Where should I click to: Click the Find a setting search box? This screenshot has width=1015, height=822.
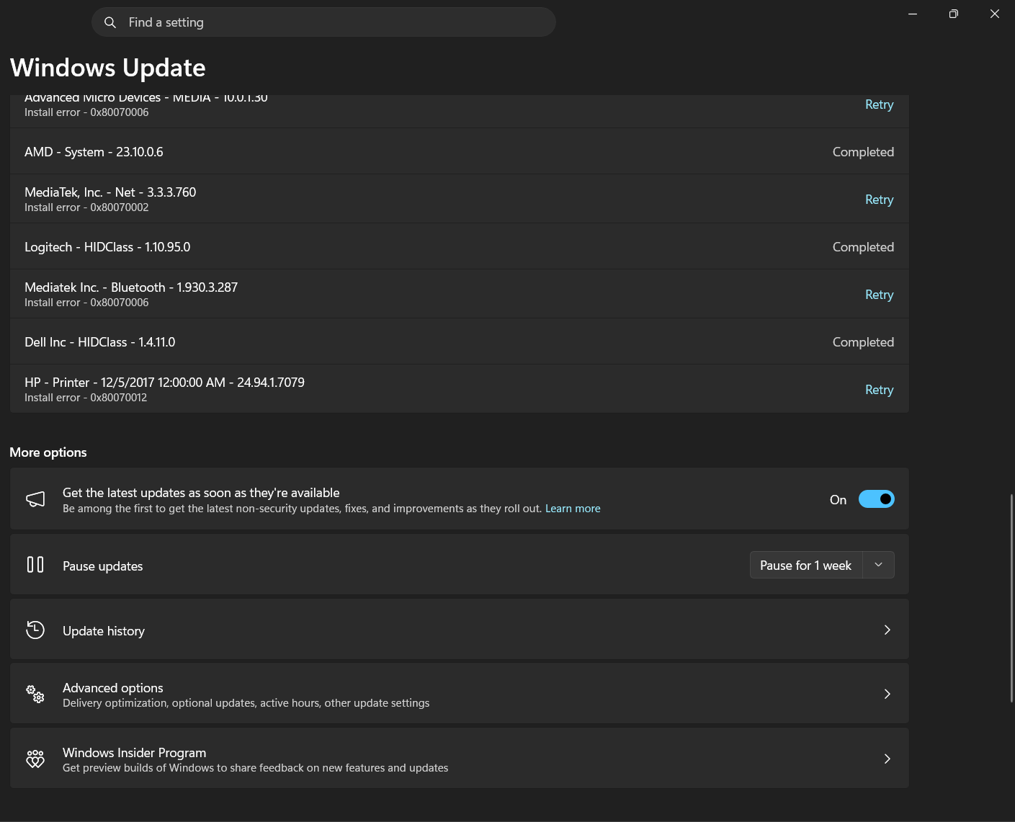323,22
